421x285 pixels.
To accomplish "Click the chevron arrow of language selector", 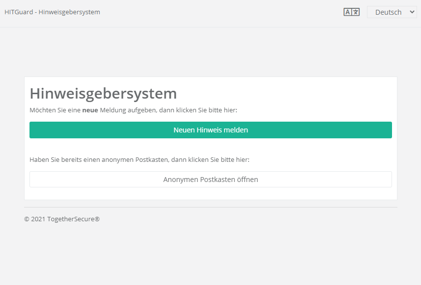I will click(x=412, y=12).
